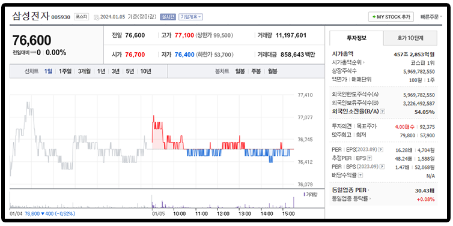Click the current price 76,600 in the header
Viewport: 453px width, 226px height.
coord(32,40)
